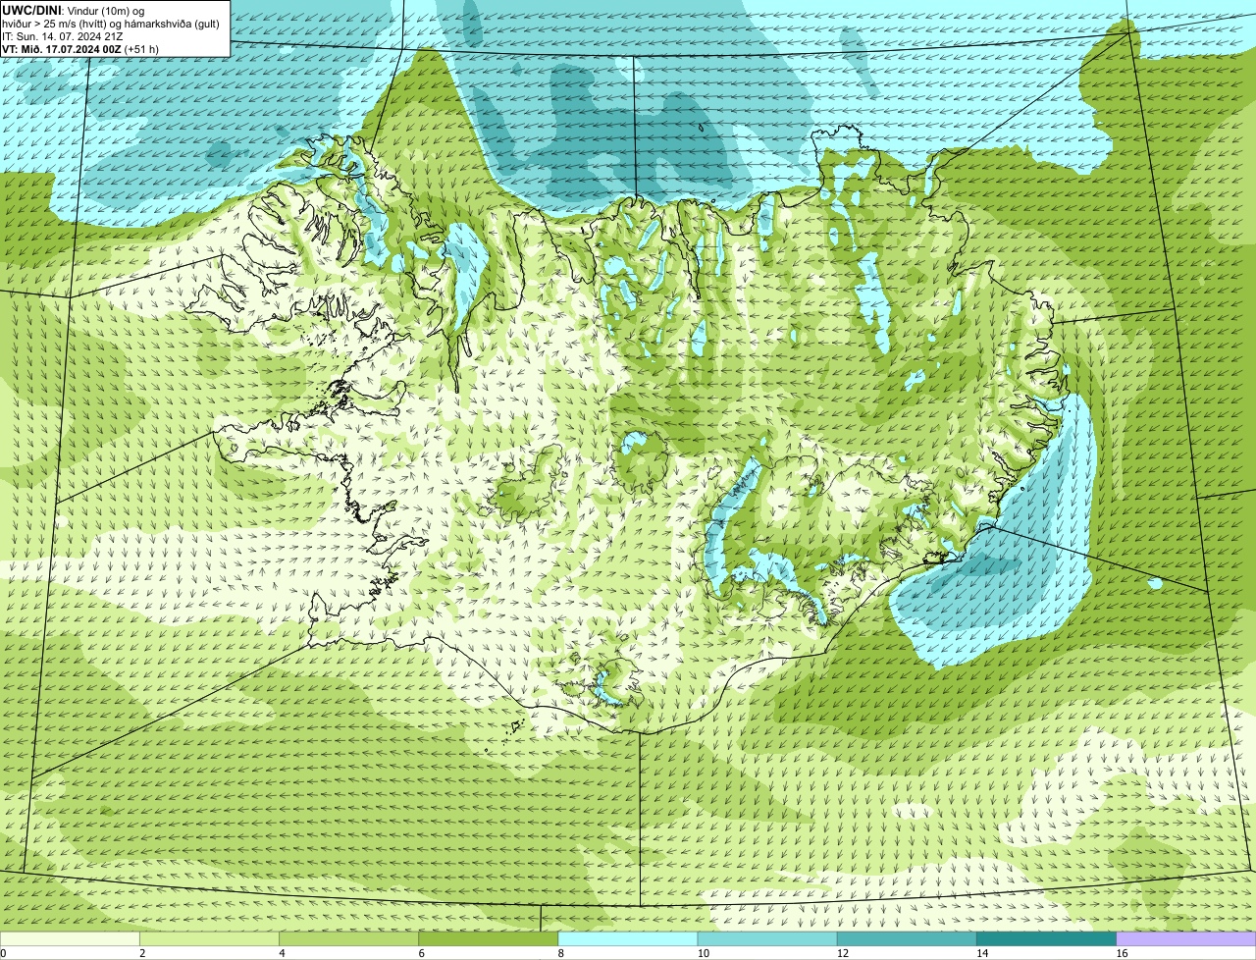
Task: Click the scale label '0'
Action: point(3,953)
